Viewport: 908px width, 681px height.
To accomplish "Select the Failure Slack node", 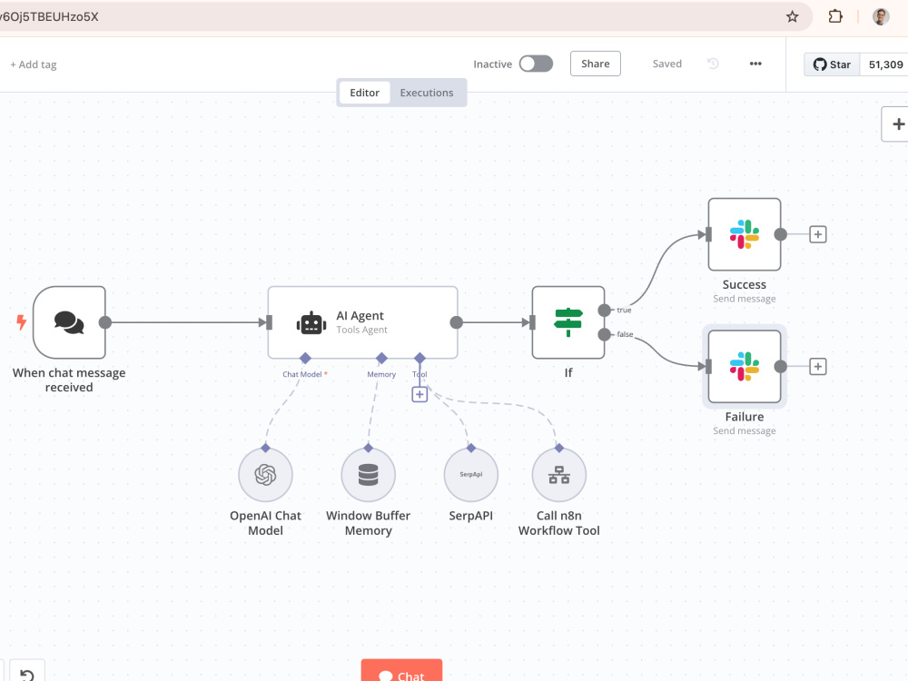I will tap(745, 367).
